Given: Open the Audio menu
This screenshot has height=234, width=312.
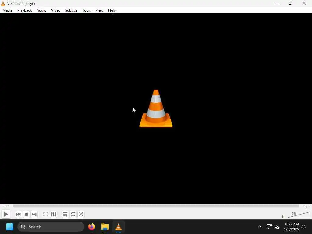Looking at the screenshot, I should tap(41, 10).
